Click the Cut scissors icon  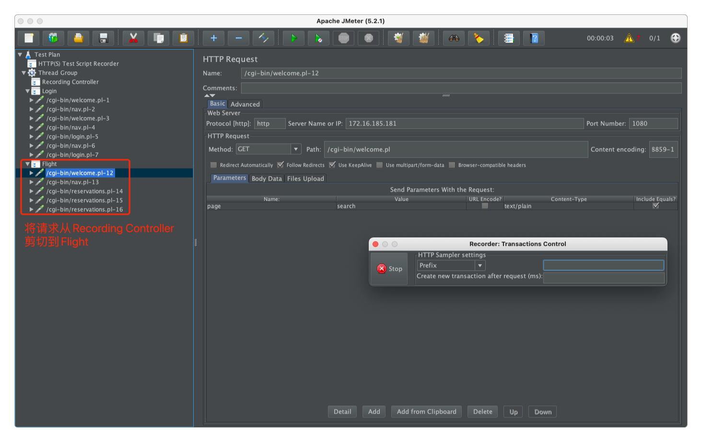tap(133, 38)
